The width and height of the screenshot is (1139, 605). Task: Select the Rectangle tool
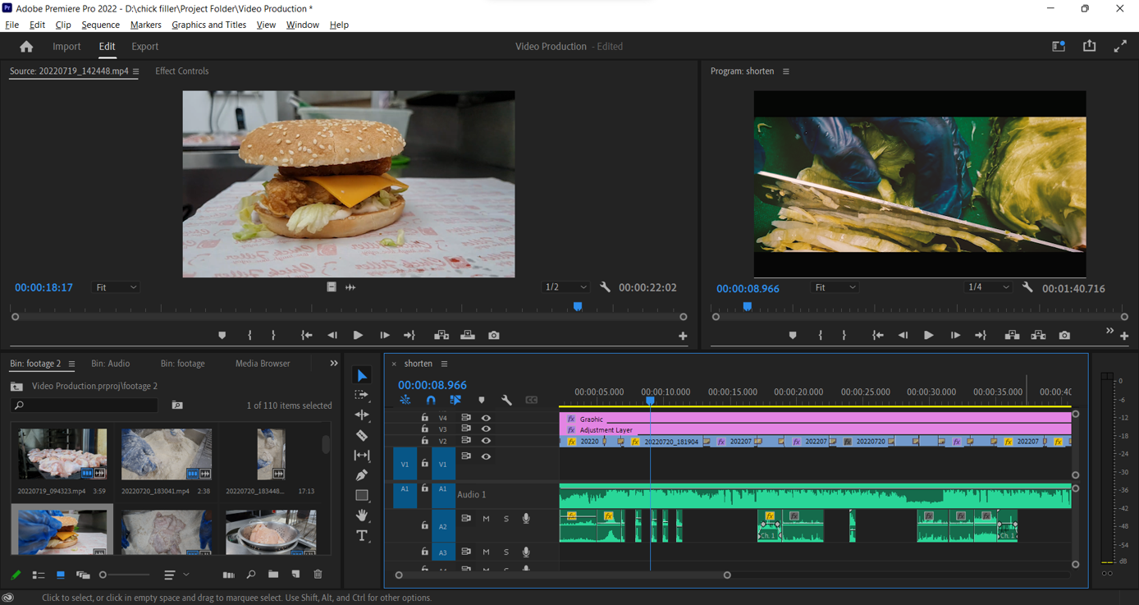pos(362,495)
